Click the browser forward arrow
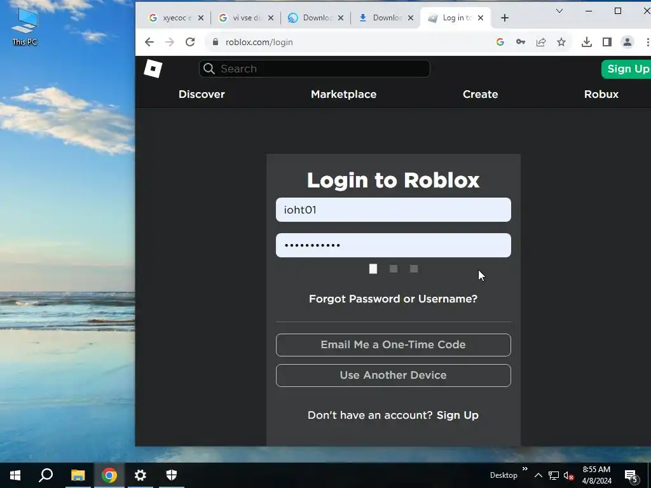Screen dimensions: 651x488 [x=169, y=42]
